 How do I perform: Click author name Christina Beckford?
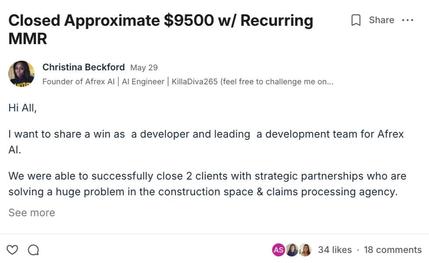(84, 67)
